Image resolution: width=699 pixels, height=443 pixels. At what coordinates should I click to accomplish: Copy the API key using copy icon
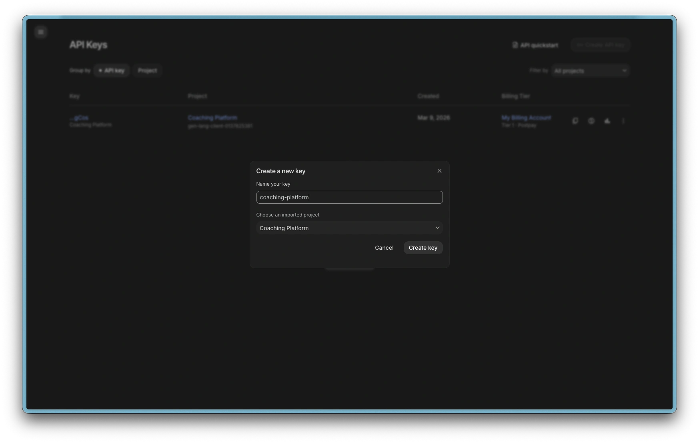(575, 121)
